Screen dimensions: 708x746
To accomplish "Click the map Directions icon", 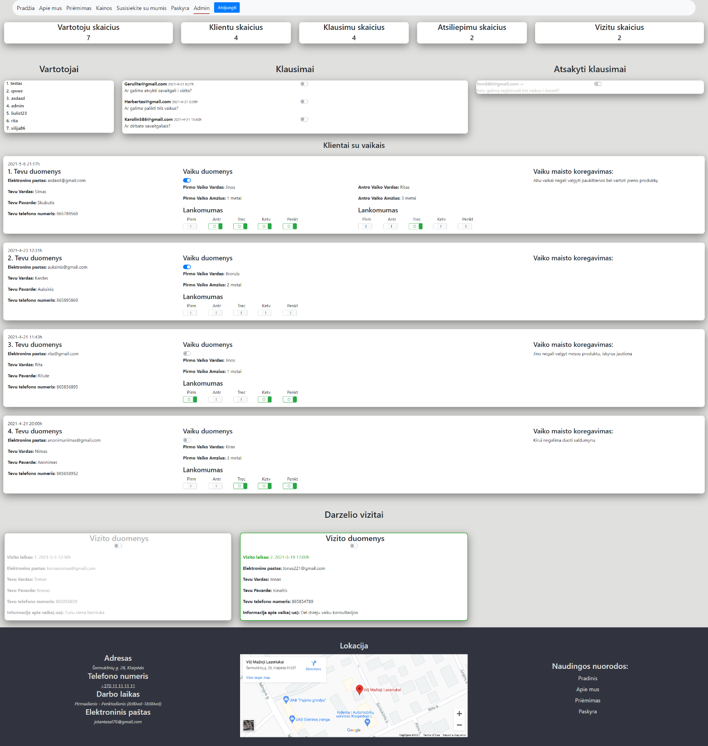I will pos(314,663).
